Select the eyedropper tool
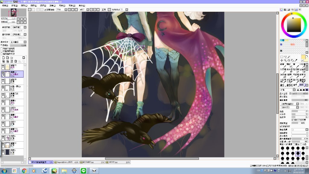Screen dimensions: 309x174 coord(296,60)
